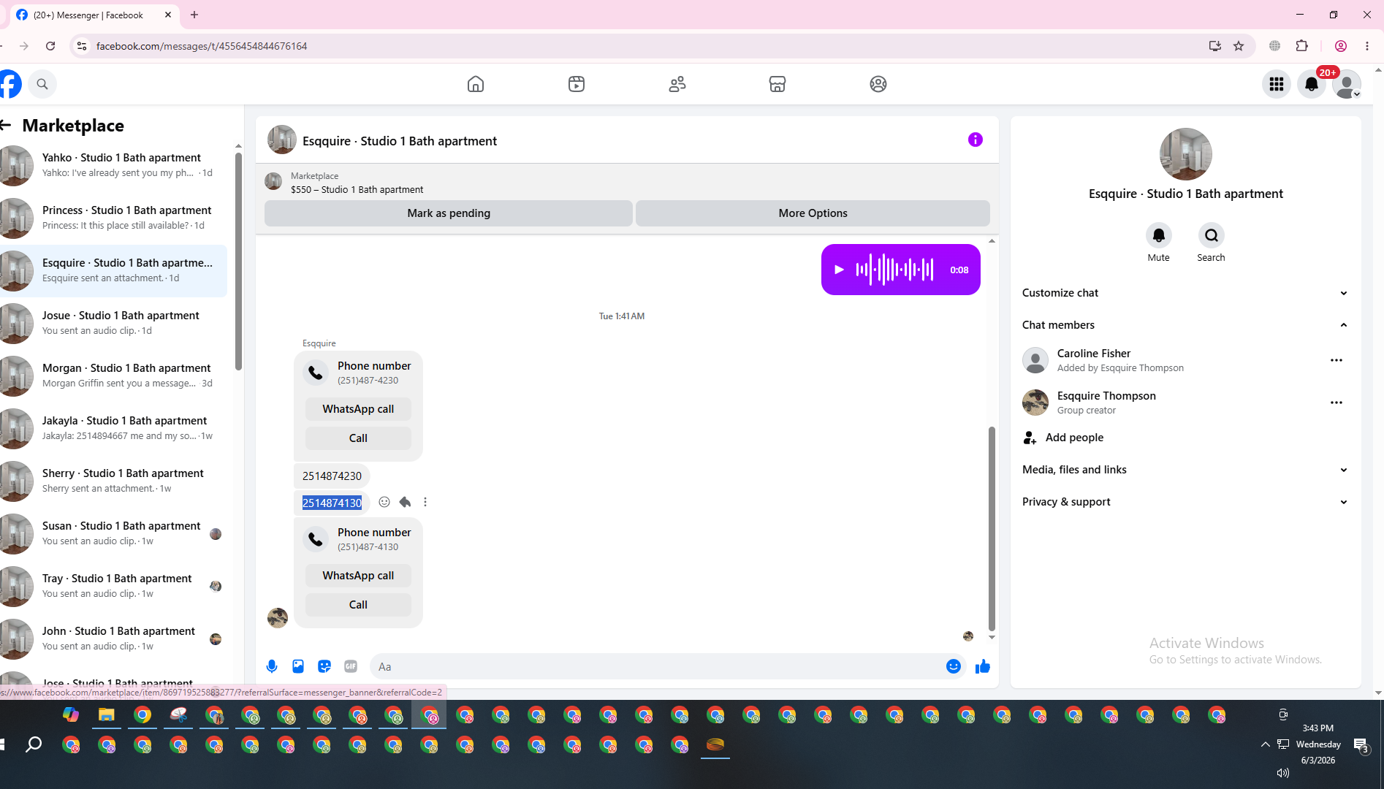
Task: Go back from Marketplace chats list
Action: 7,126
